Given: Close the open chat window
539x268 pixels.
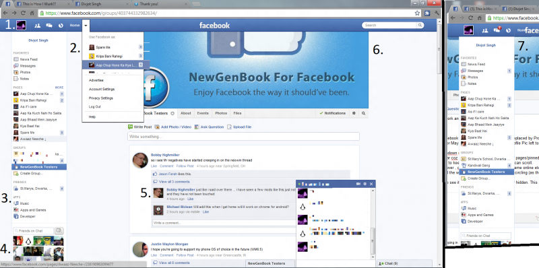Looking at the screenshot, I should (371, 184).
